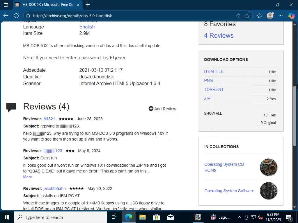Open the Copilot sidebar icon
The image size is (298, 223).
291,16
